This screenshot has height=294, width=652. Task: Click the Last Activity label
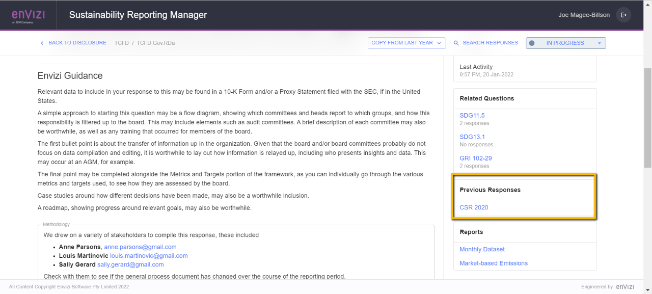click(476, 67)
